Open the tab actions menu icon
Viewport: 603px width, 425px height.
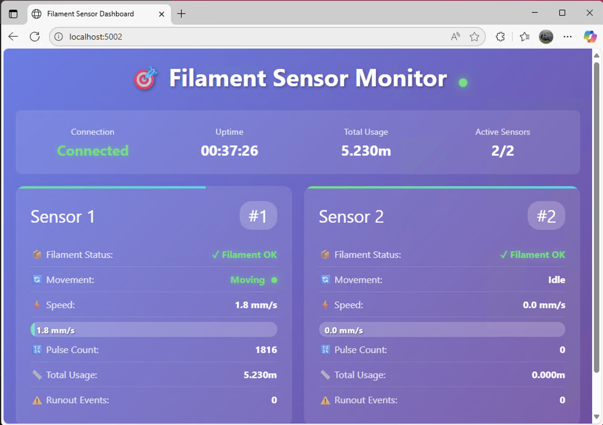[x=13, y=14]
